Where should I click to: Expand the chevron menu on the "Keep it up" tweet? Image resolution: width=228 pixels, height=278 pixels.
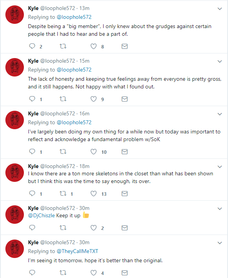coord(220,208)
